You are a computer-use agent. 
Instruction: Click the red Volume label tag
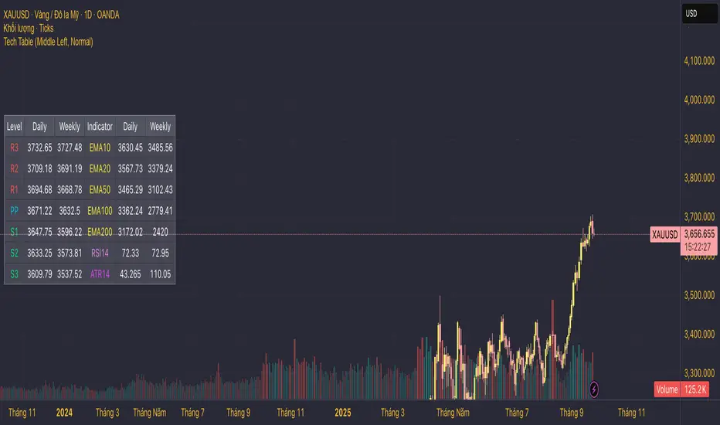(x=667, y=389)
